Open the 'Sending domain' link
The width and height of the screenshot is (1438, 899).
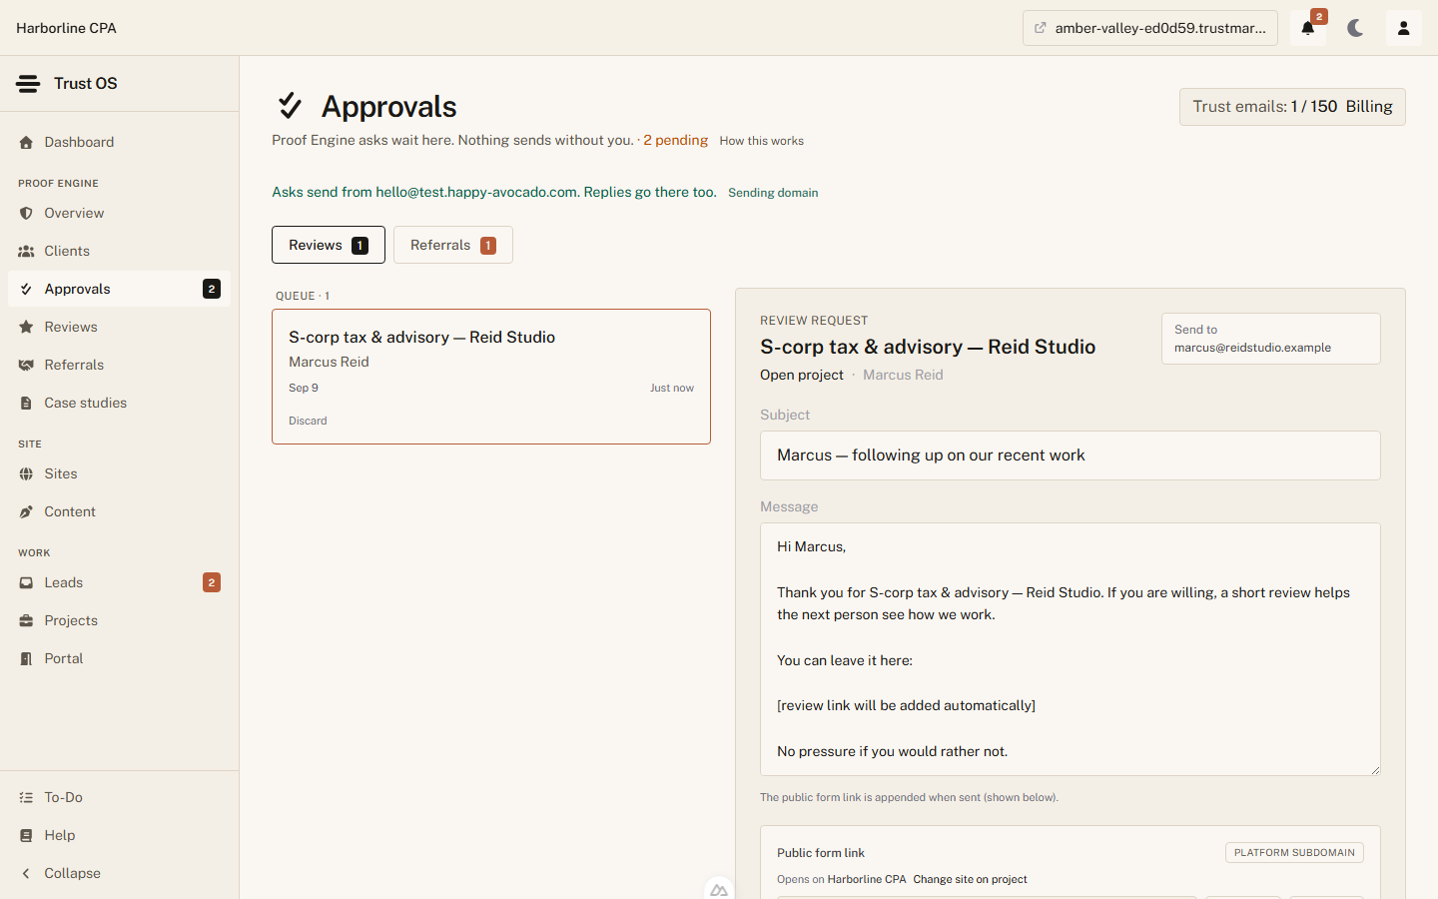tap(773, 193)
